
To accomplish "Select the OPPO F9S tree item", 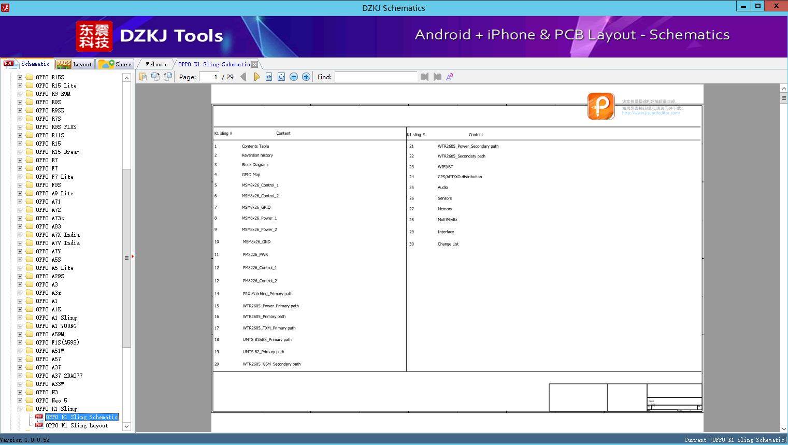I will (48, 185).
